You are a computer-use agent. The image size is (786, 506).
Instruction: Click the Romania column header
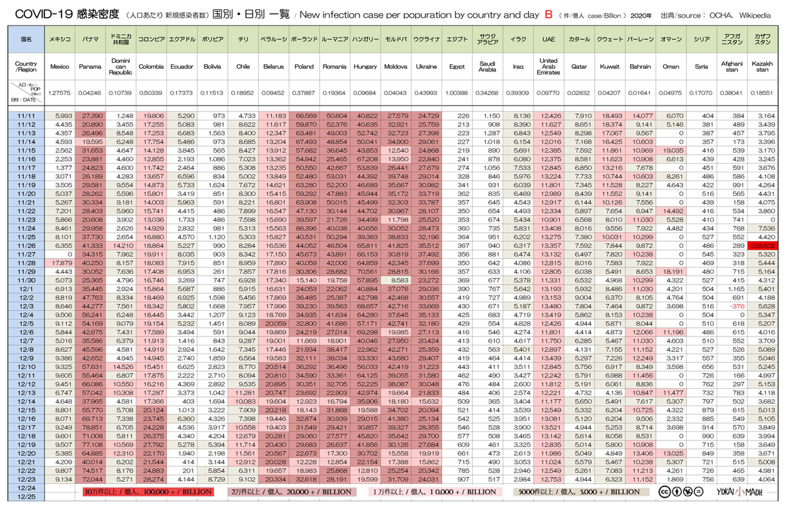coord(335,66)
